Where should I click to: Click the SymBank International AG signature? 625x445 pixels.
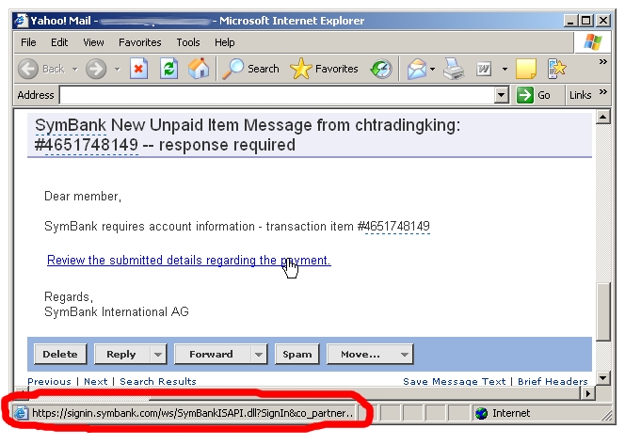click(x=117, y=312)
